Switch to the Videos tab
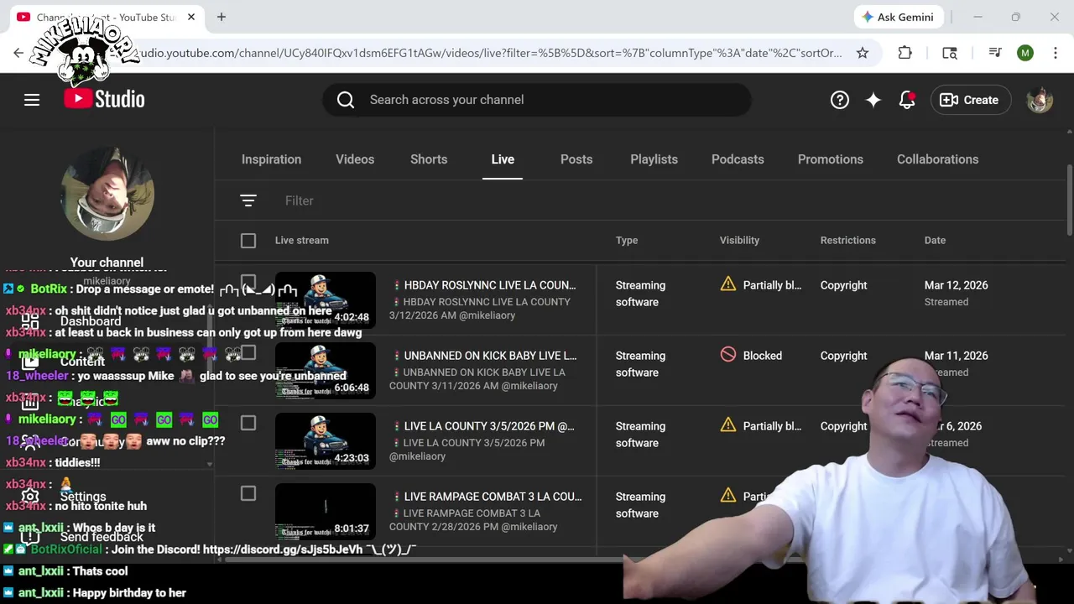This screenshot has height=604, width=1074. (355, 159)
